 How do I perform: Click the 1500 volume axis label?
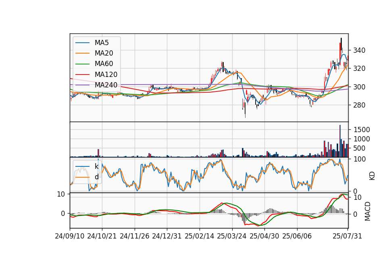click(362, 130)
